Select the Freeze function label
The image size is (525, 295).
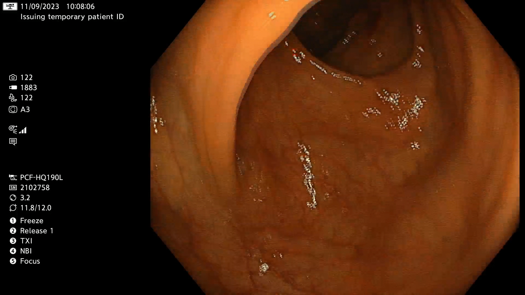[32, 221]
